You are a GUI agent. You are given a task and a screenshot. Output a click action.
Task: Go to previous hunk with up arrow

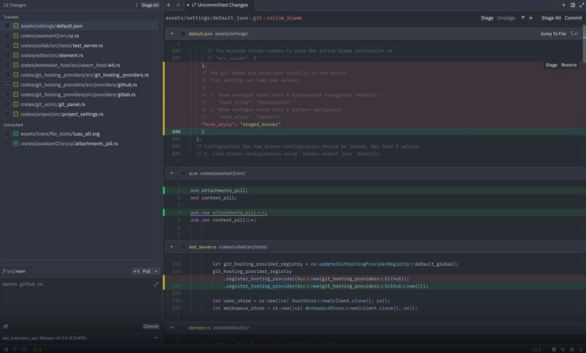coord(523,18)
